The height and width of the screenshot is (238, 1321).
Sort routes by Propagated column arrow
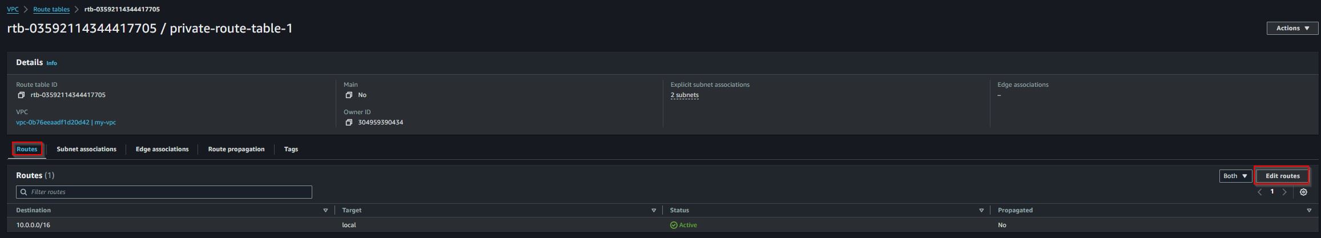coord(1309,211)
